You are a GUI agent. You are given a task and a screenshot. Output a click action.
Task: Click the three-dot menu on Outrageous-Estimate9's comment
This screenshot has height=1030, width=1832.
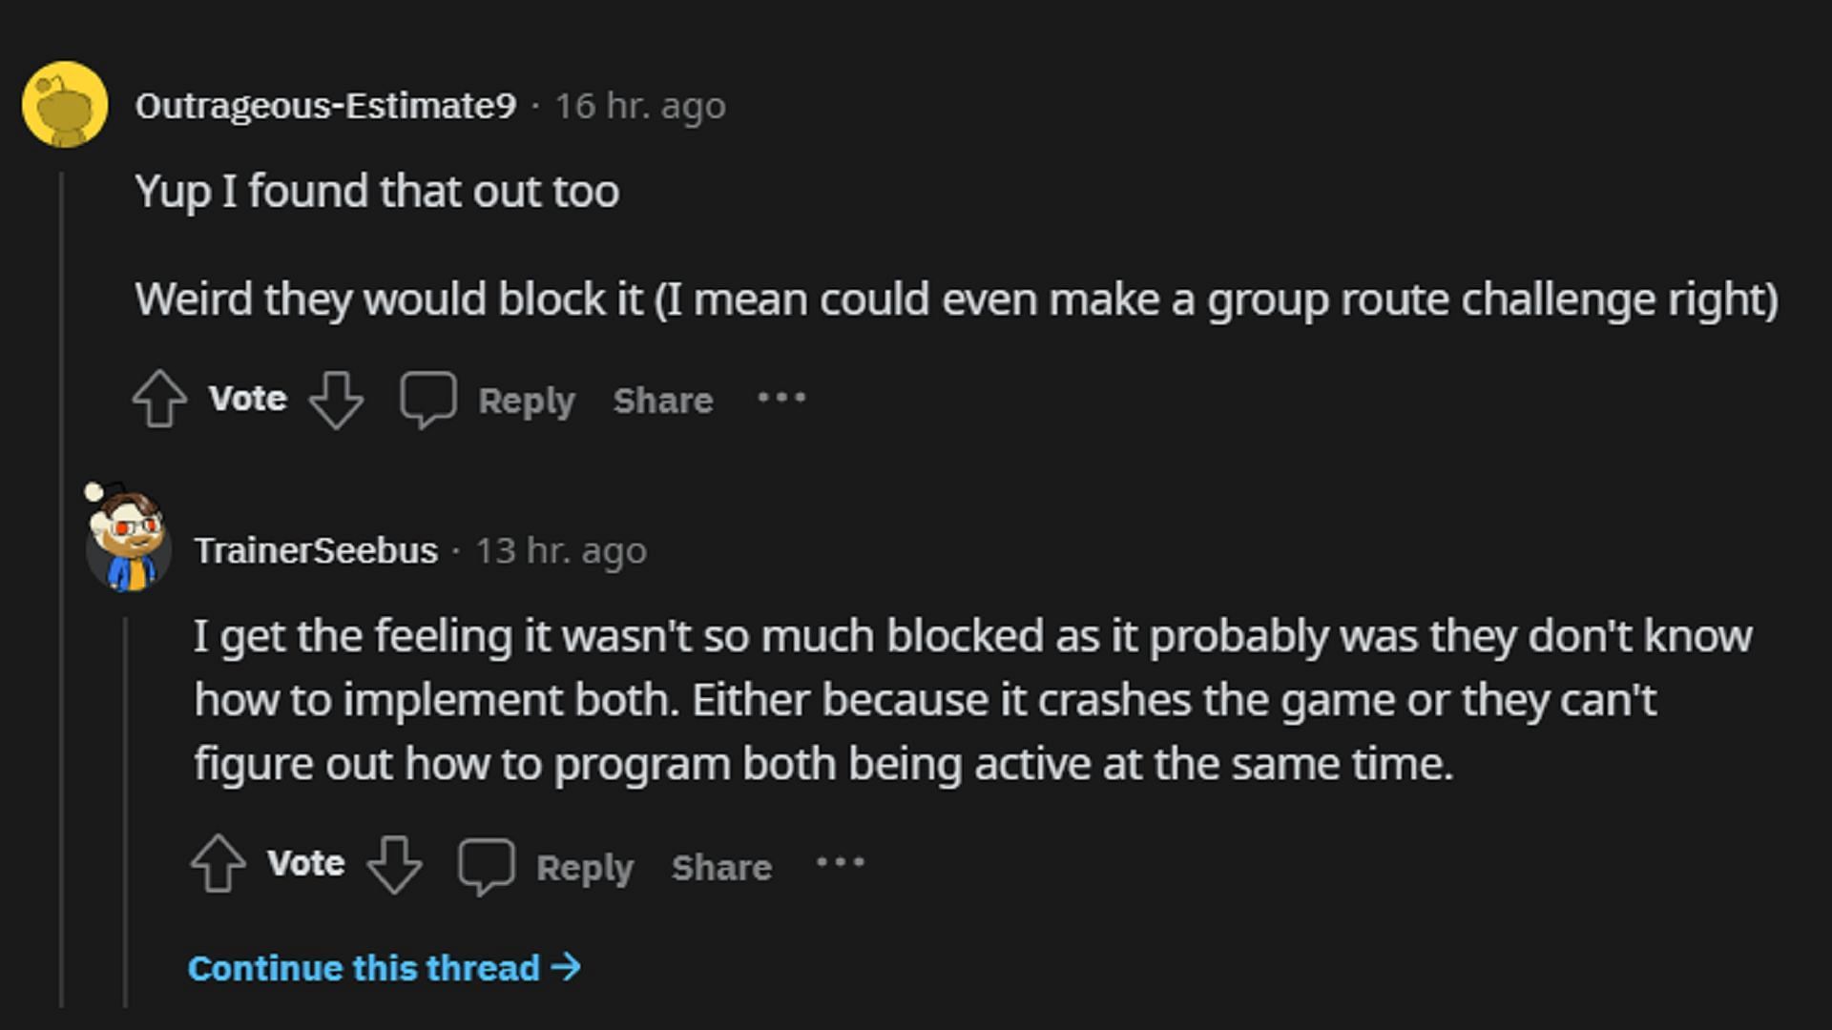coord(781,398)
